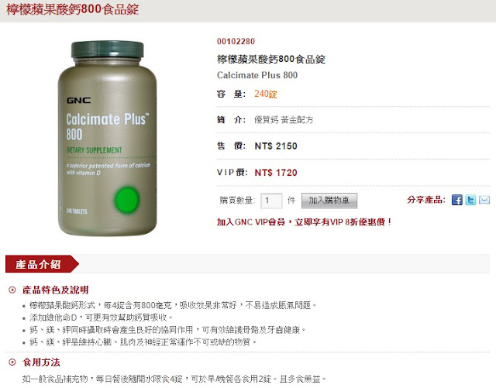This screenshot has width=496, height=388.
Task: Click the retail price NT$ 2150
Action: click(276, 146)
